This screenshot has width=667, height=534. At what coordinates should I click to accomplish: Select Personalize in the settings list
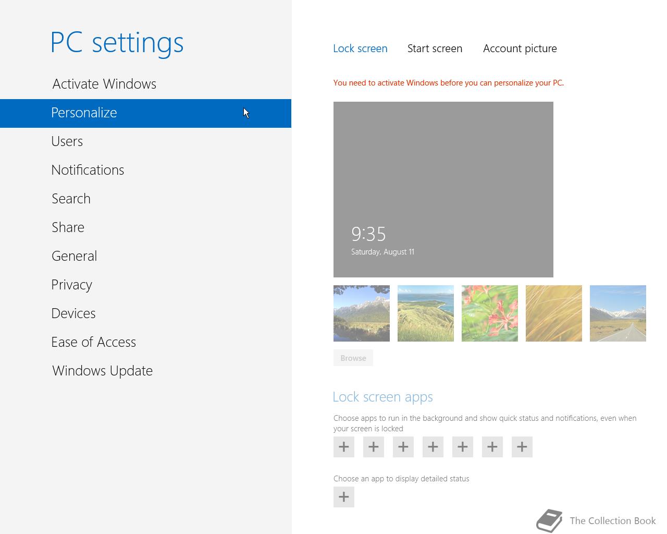point(145,113)
